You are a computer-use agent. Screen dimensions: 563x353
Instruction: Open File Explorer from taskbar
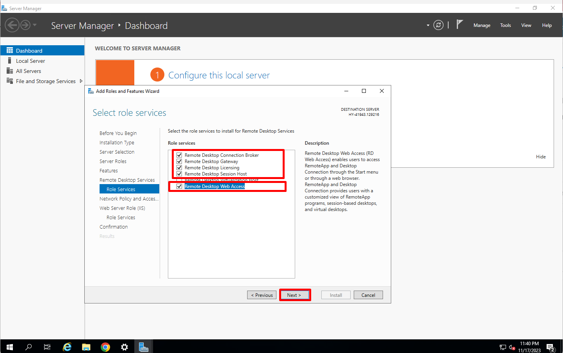(86, 347)
